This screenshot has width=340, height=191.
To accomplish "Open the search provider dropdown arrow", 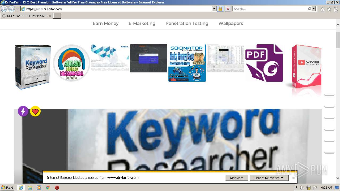I will (x=314, y=9).
